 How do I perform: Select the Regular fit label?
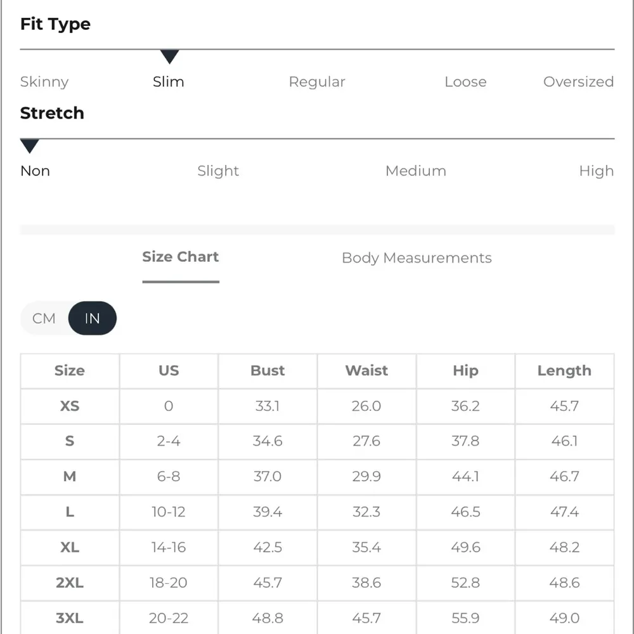[x=317, y=82]
